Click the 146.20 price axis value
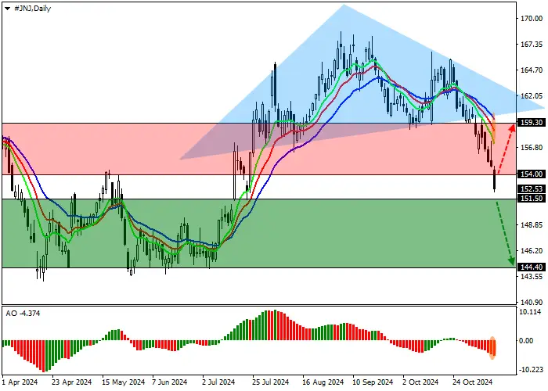The width and height of the screenshot is (548, 391). (x=532, y=251)
